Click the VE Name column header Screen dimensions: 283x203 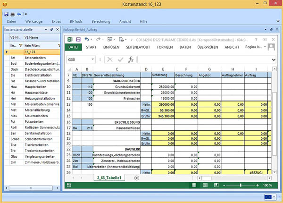pos(42,37)
